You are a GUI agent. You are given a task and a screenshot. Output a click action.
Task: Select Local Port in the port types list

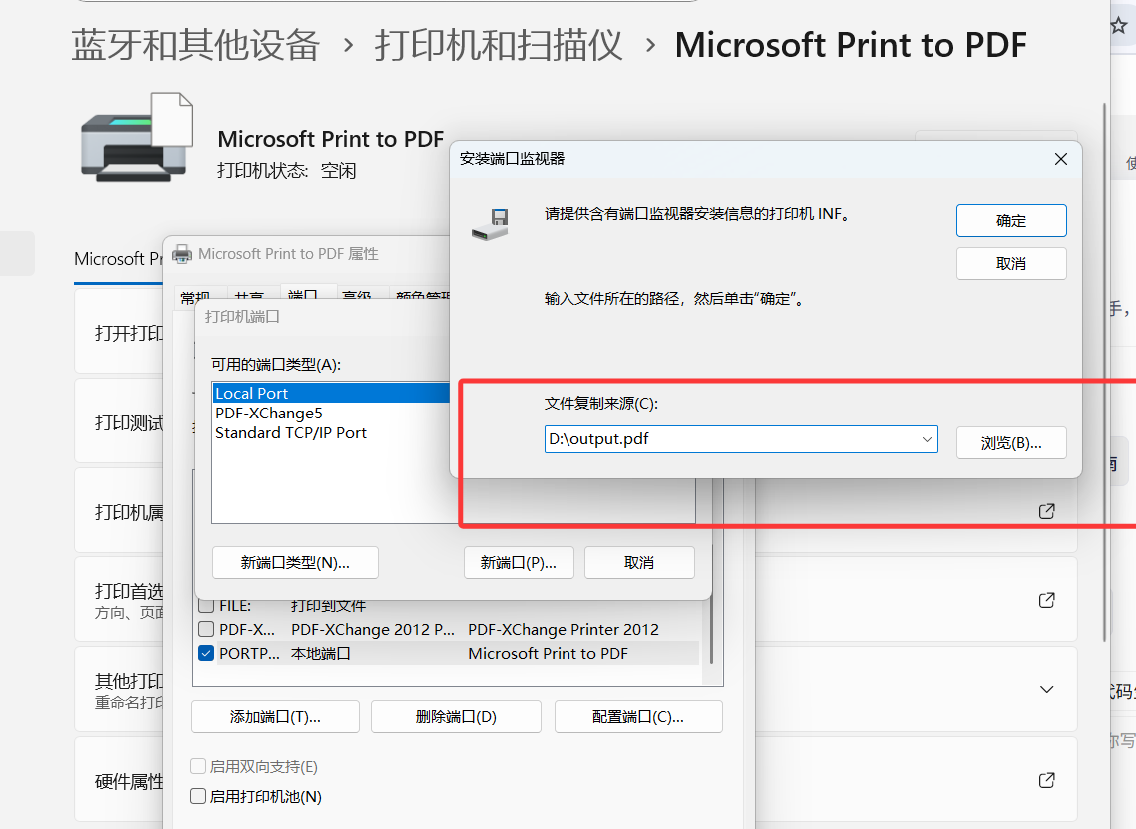331,393
